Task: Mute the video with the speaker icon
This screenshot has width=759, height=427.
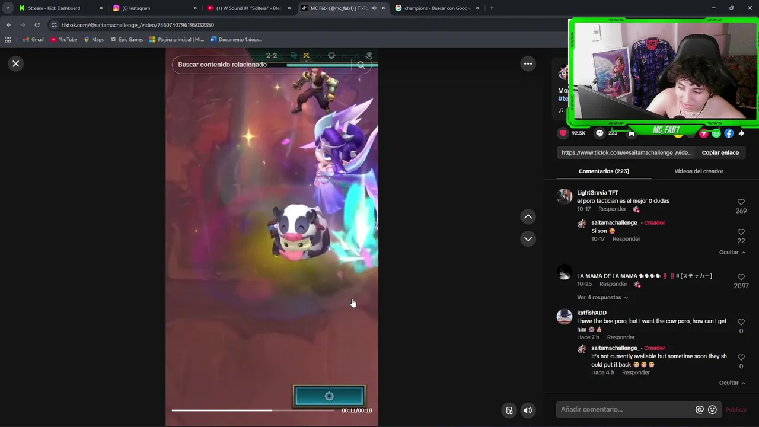Action: (528, 410)
